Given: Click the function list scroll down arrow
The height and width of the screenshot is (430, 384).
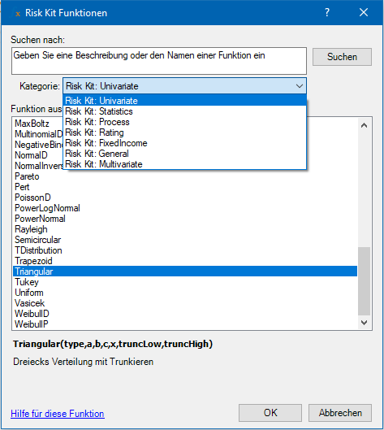Looking at the screenshot, I should pos(364,323).
